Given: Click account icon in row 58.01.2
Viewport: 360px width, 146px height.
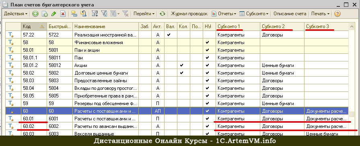Looking at the screenshot, I should tap(10, 65).
